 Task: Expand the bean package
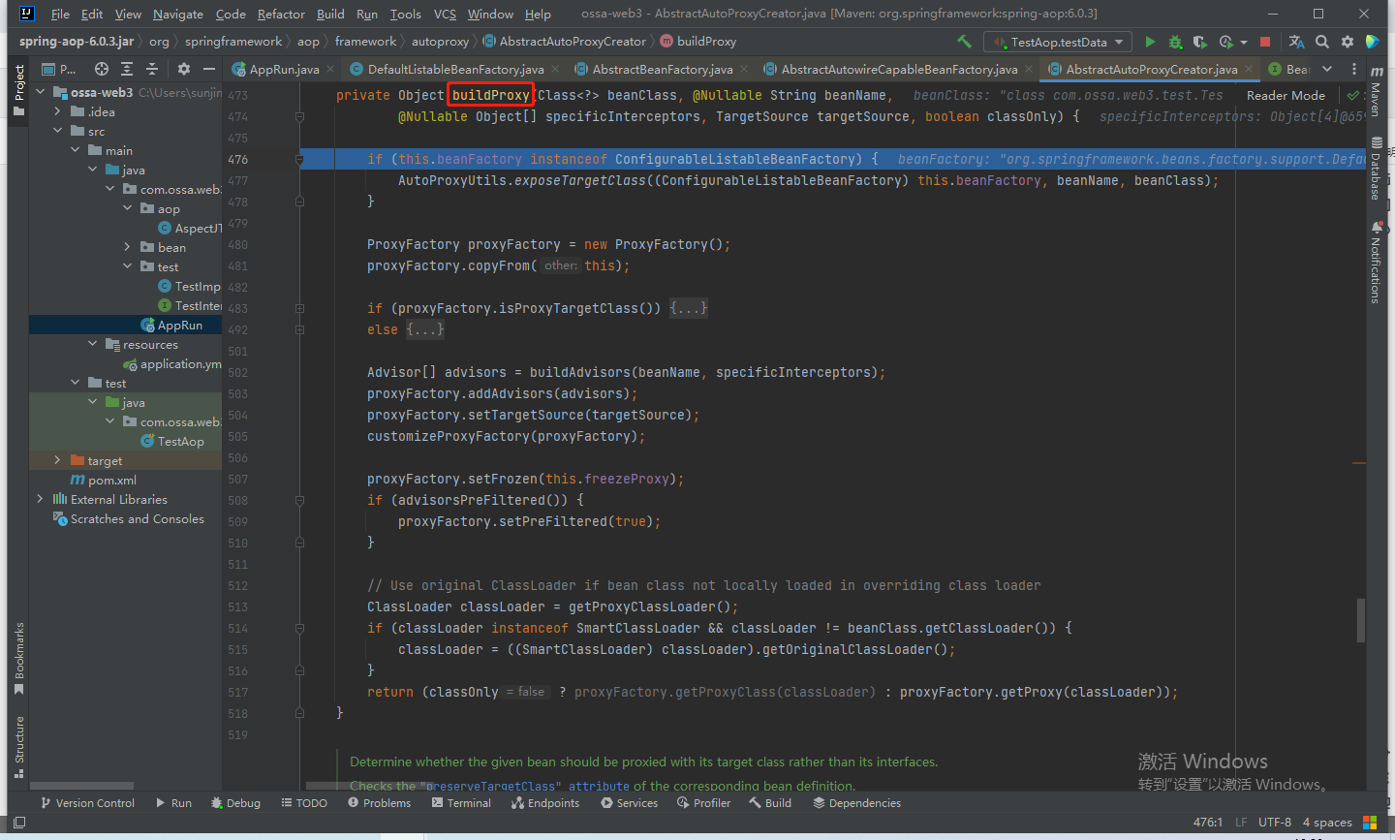(127, 247)
